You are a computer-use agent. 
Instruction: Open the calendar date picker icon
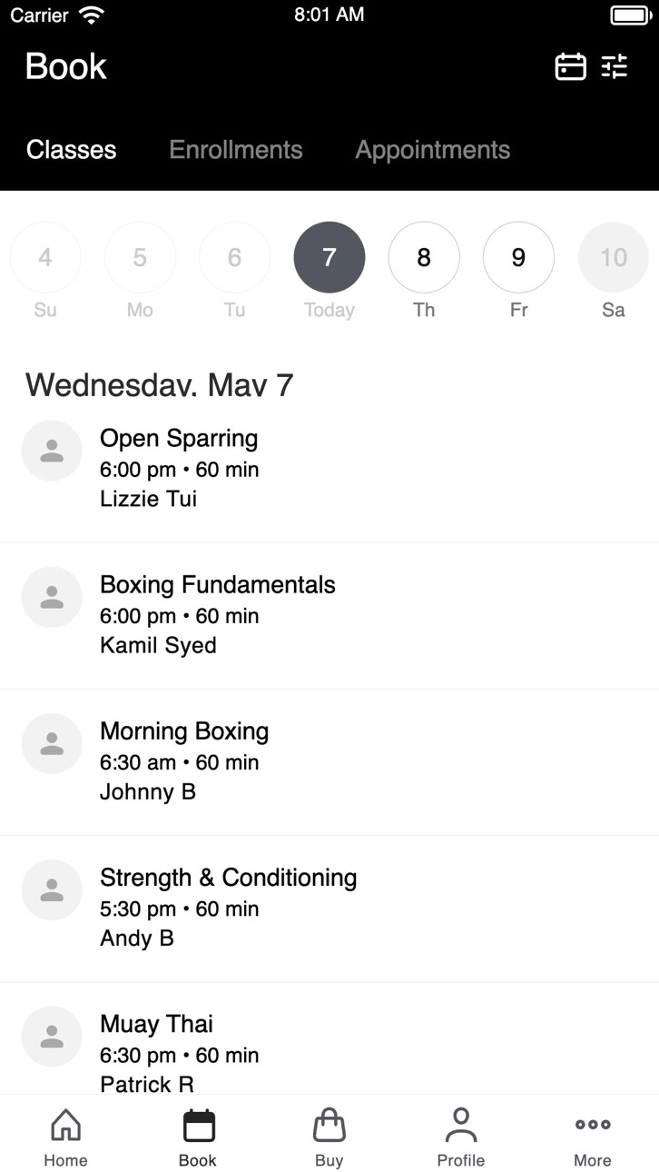click(570, 66)
